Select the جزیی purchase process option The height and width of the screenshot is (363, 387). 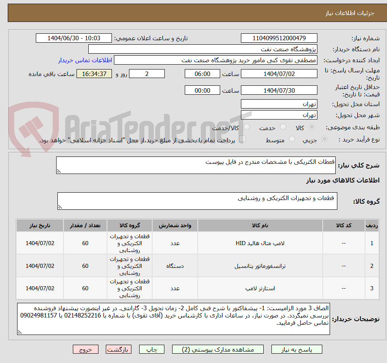[324, 139]
